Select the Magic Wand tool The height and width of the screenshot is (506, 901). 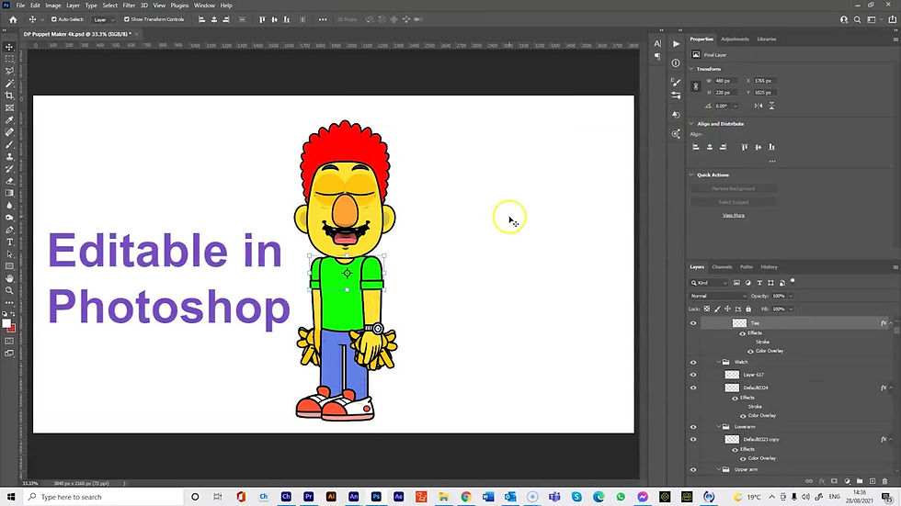click(x=9, y=84)
